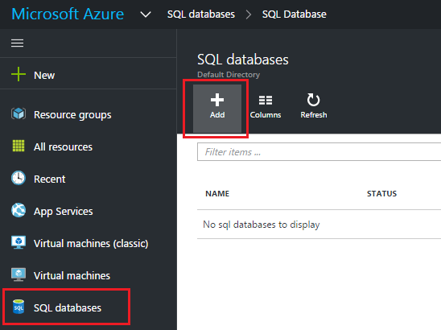The height and width of the screenshot is (330, 441).
Task: Select the SQL Database breadcrumb
Action: (x=295, y=14)
